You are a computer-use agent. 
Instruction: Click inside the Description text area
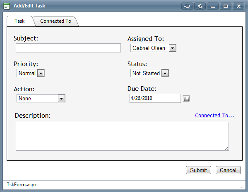click(x=122, y=136)
